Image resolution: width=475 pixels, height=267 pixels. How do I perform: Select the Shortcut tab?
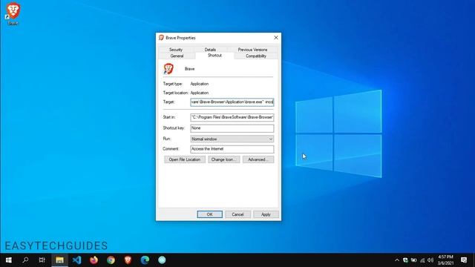[214, 56]
